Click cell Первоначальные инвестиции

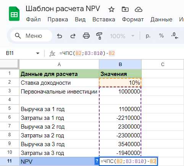click(x=59, y=91)
